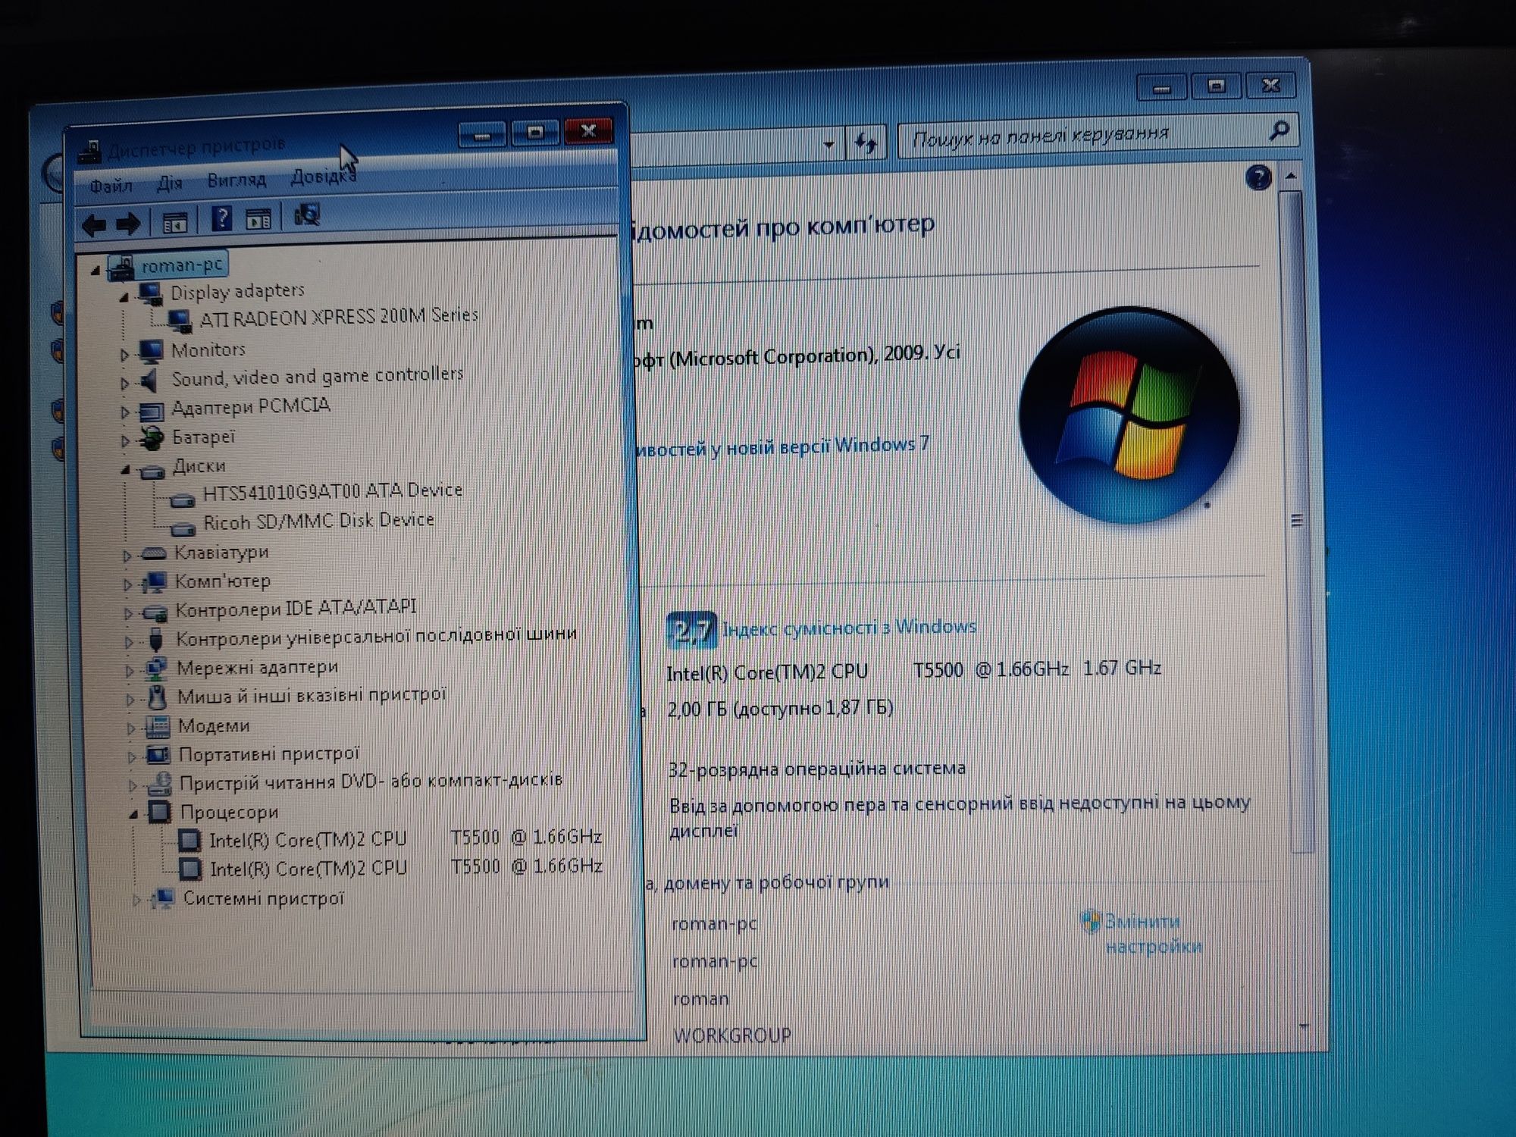Image resolution: width=1516 pixels, height=1137 pixels.
Task: Click the DVD drive category icon
Action: (x=160, y=783)
